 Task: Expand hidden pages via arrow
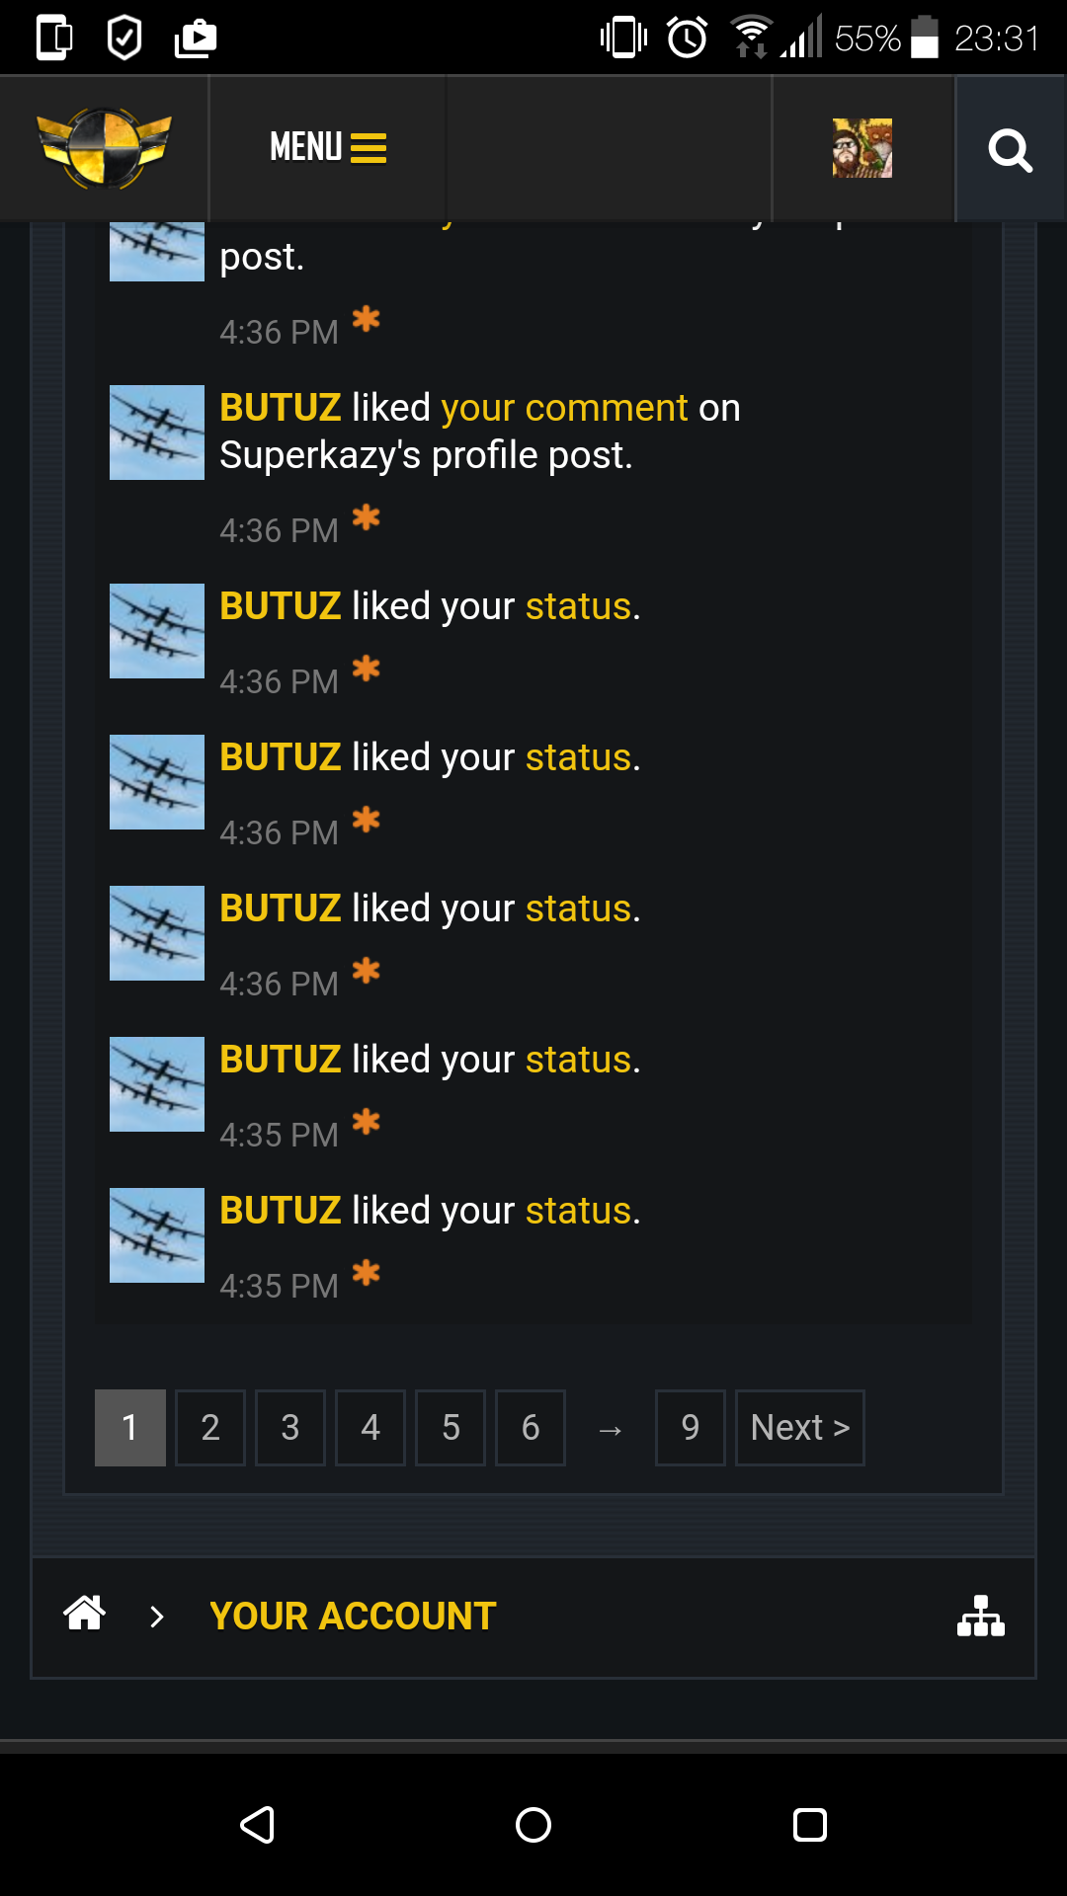[x=611, y=1429]
